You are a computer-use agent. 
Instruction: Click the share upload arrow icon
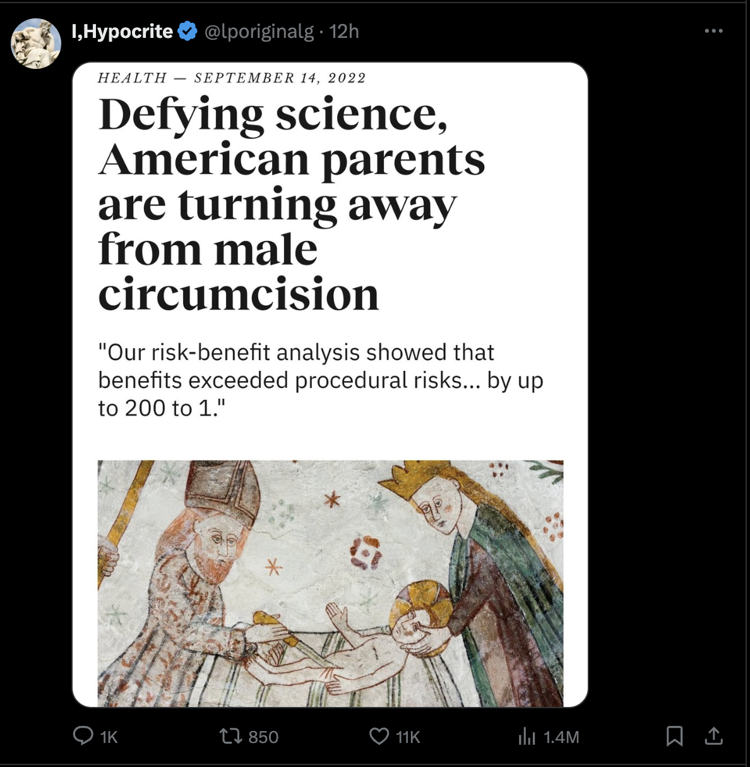click(713, 736)
